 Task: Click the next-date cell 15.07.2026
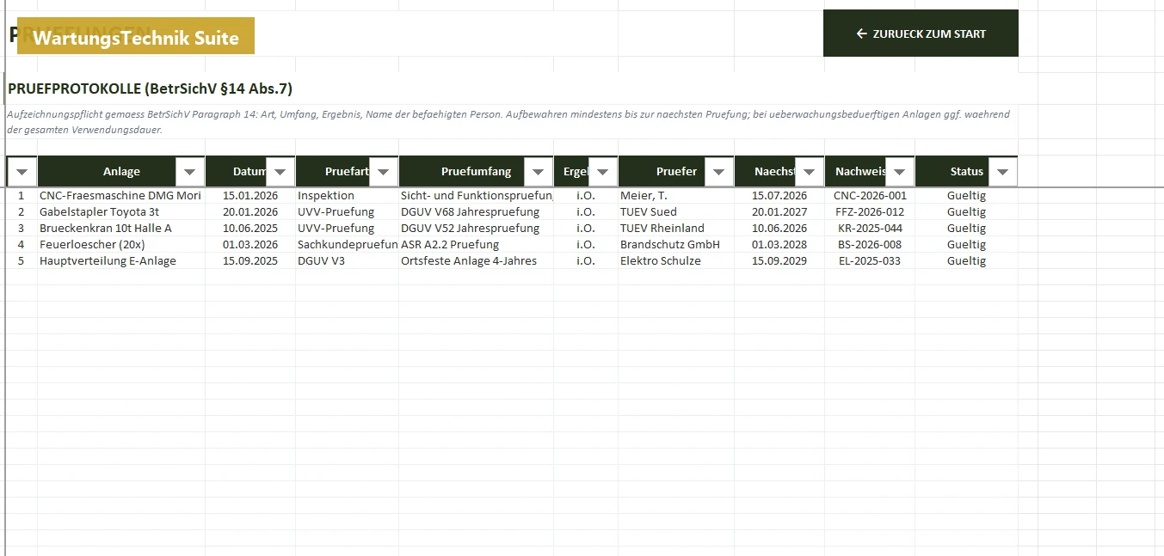pyautogui.click(x=779, y=195)
